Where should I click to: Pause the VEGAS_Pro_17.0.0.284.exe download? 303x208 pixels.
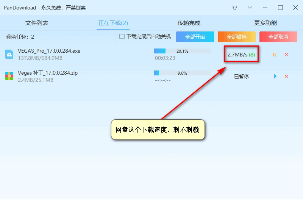coord(275,55)
